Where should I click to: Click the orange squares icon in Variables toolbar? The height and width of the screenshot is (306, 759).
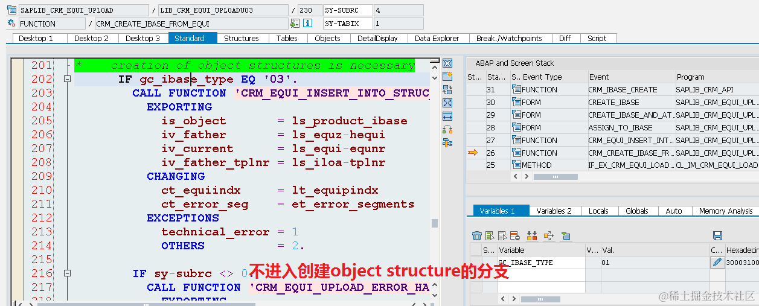click(x=532, y=235)
